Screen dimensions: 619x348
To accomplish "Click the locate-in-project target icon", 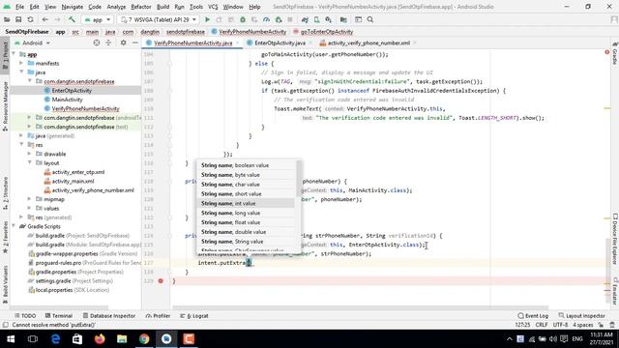I will point(97,43).
